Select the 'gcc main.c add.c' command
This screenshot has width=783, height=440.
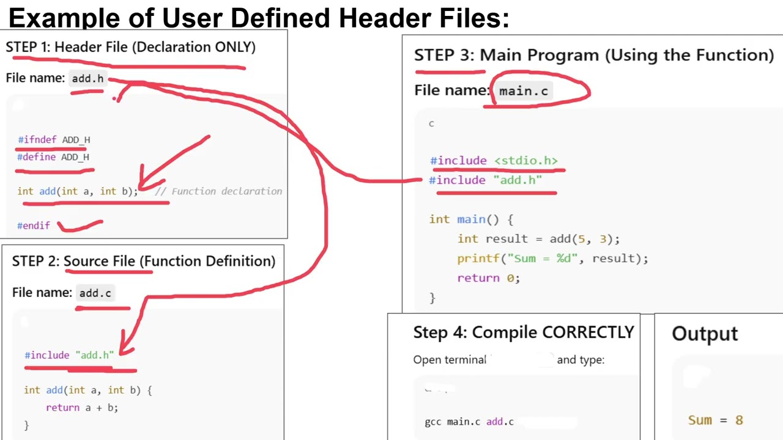pyautogui.click(x=469, y=422)
